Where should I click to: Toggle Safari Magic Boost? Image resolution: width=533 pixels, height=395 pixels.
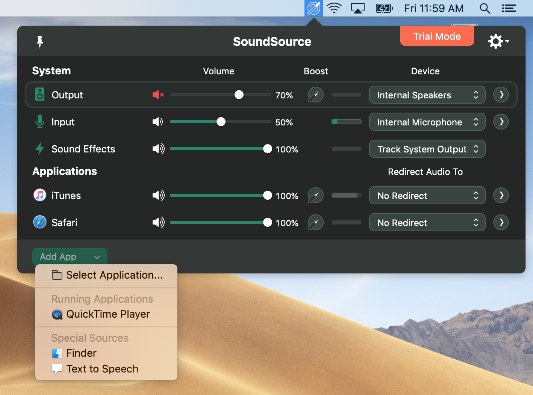(x=316, y=223)
